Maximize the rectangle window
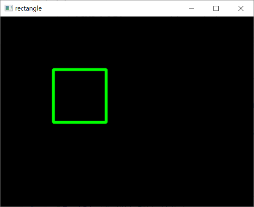 click(x=216, y=8)
